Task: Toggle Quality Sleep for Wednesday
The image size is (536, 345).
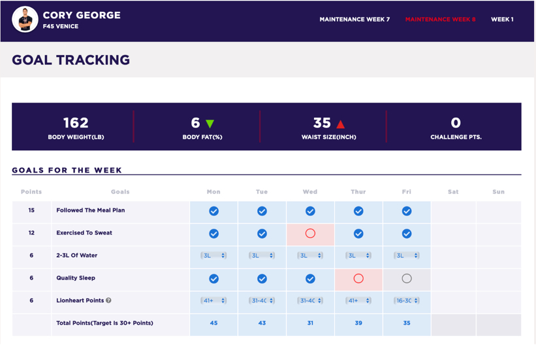Action: click(310, 279)
